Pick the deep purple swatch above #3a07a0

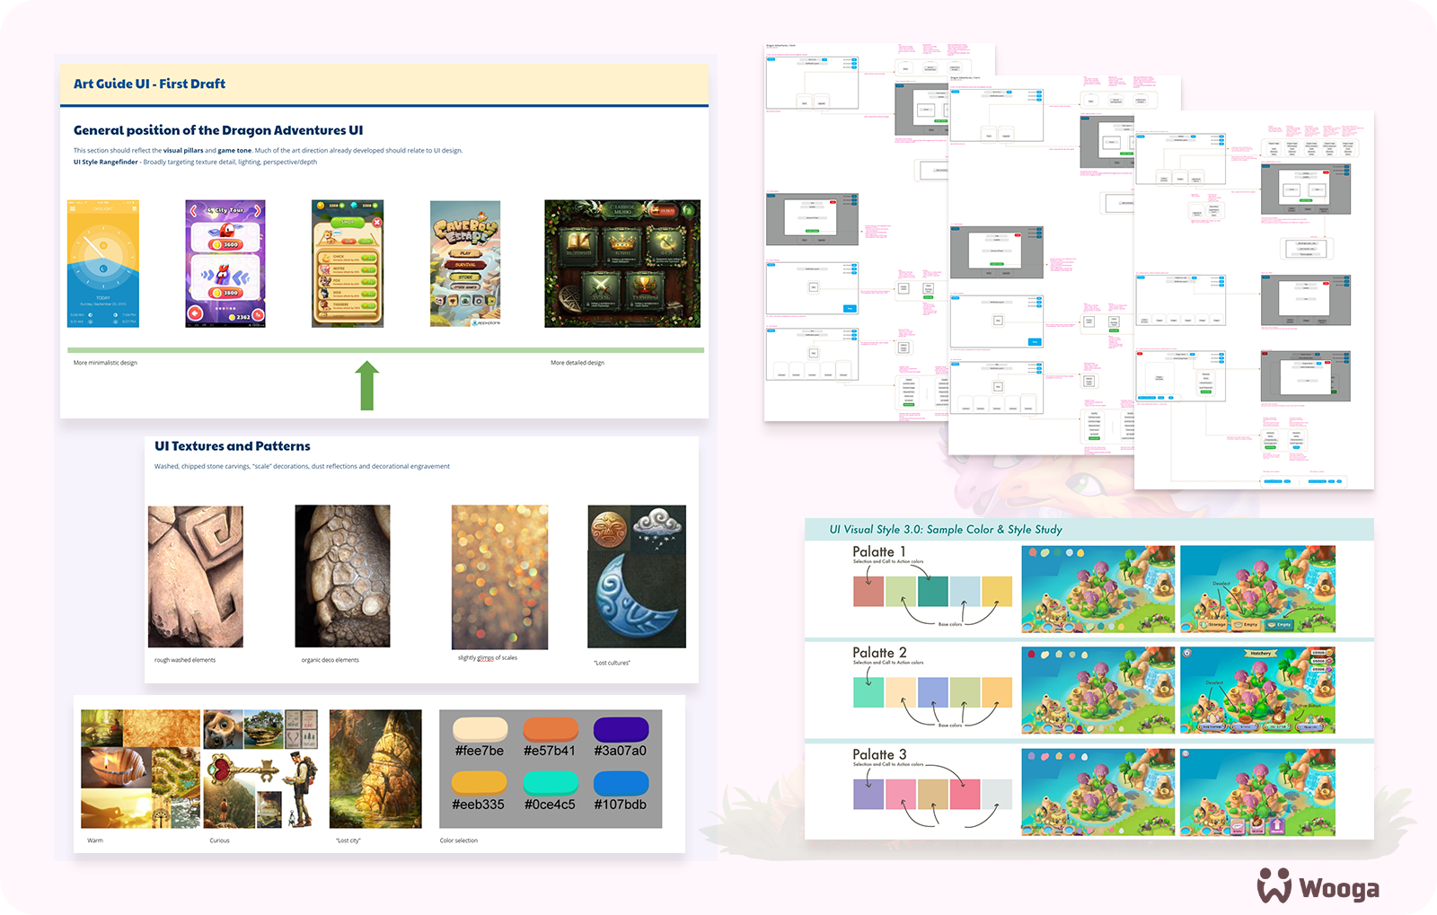coord(621,729)
